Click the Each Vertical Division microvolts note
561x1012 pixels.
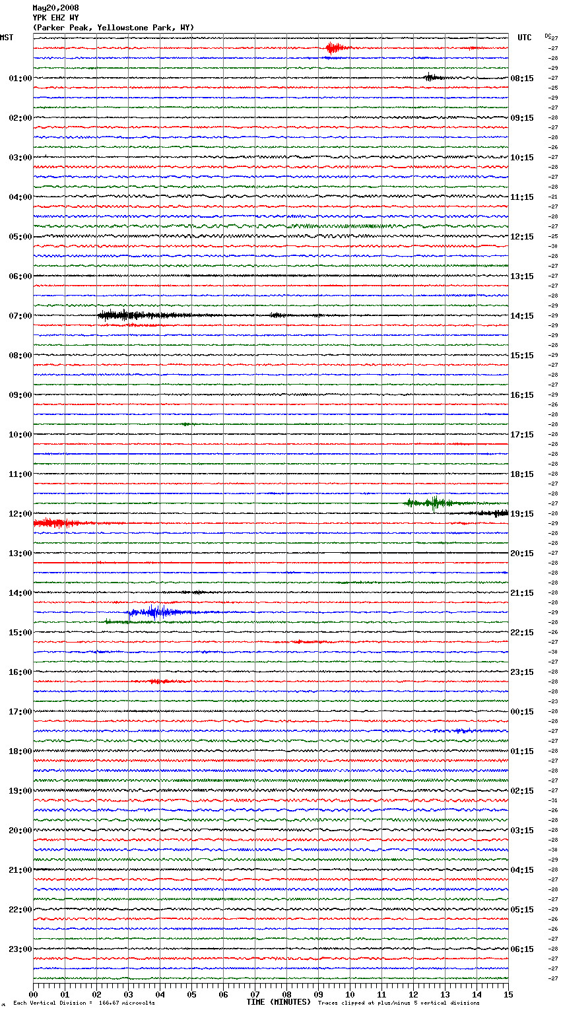[84, 1003]
